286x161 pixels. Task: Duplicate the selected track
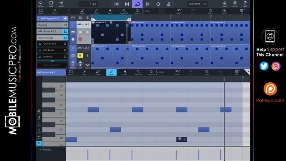point(88,66)
